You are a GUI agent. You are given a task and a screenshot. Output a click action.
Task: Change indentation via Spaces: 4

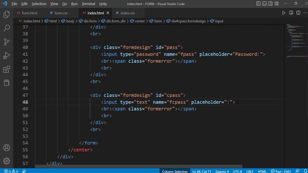[x=222, y=171]
